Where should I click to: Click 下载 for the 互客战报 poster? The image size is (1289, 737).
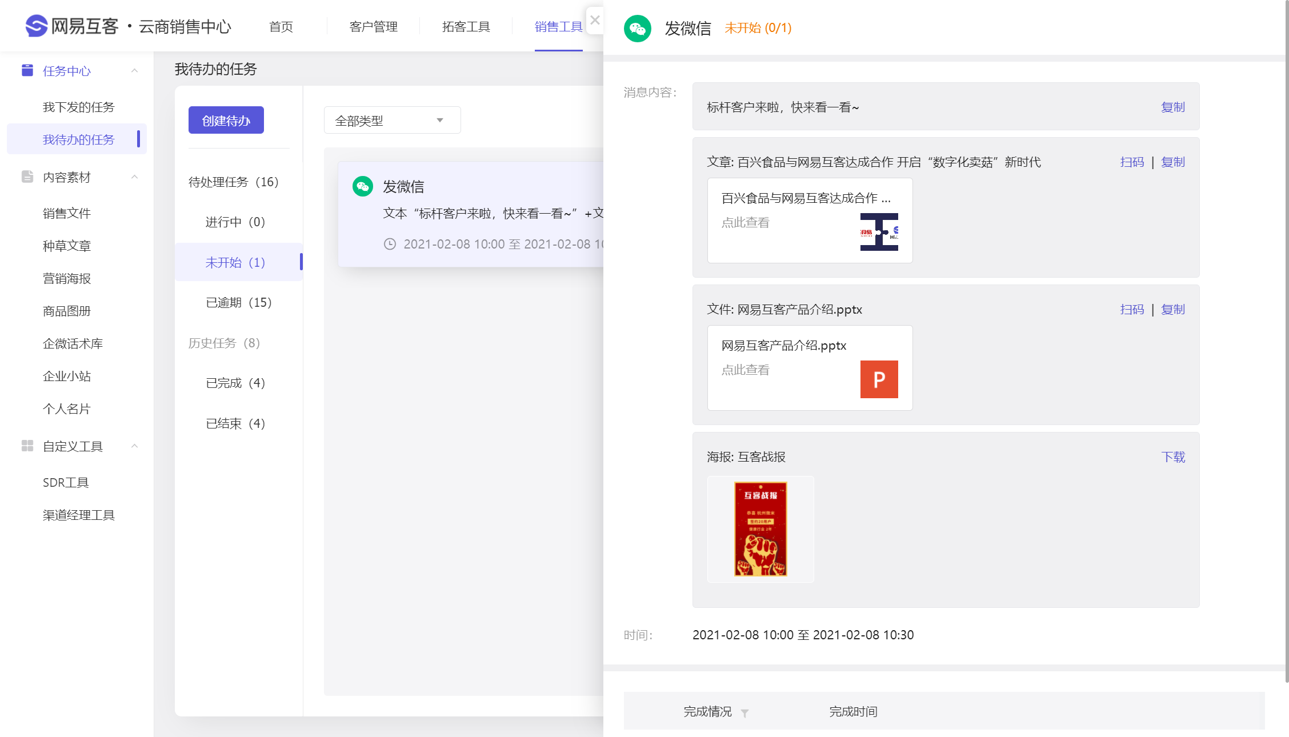[x=1173, y=456]
